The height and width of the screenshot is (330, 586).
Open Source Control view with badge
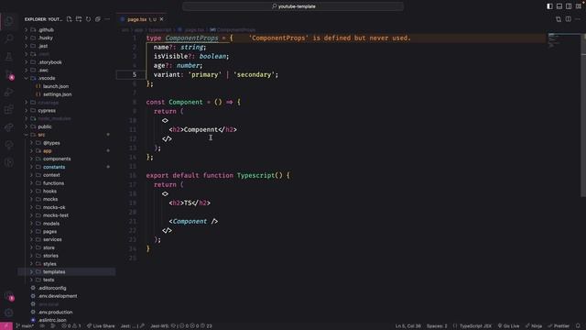[x=9, y=74]
